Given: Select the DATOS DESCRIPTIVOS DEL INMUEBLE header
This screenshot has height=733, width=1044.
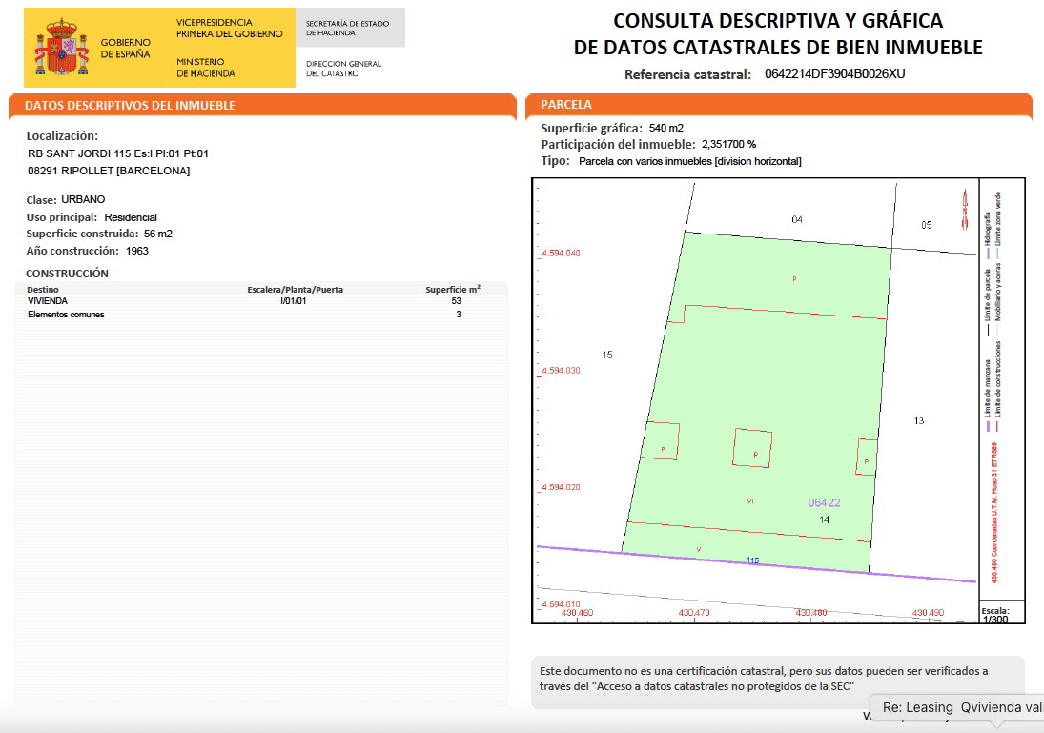Looking at the screenshot, I should [x=130, y=106].
